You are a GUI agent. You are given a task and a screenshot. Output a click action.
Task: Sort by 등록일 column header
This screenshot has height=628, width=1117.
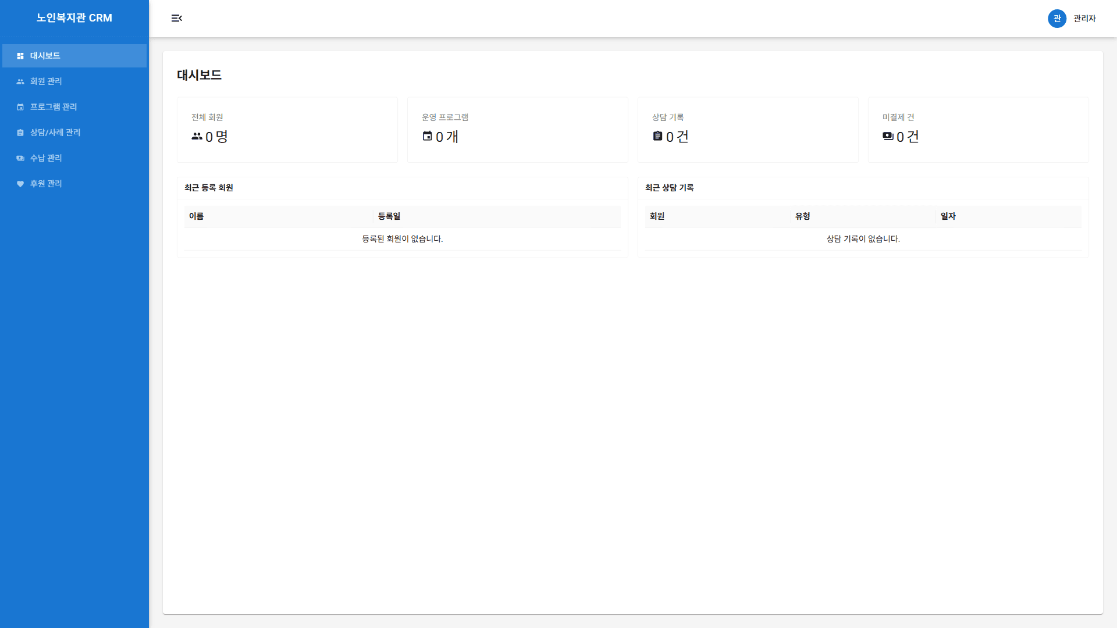(x=389, y=216)
